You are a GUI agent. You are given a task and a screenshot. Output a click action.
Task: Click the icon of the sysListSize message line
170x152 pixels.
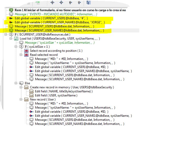pos(21,43)
